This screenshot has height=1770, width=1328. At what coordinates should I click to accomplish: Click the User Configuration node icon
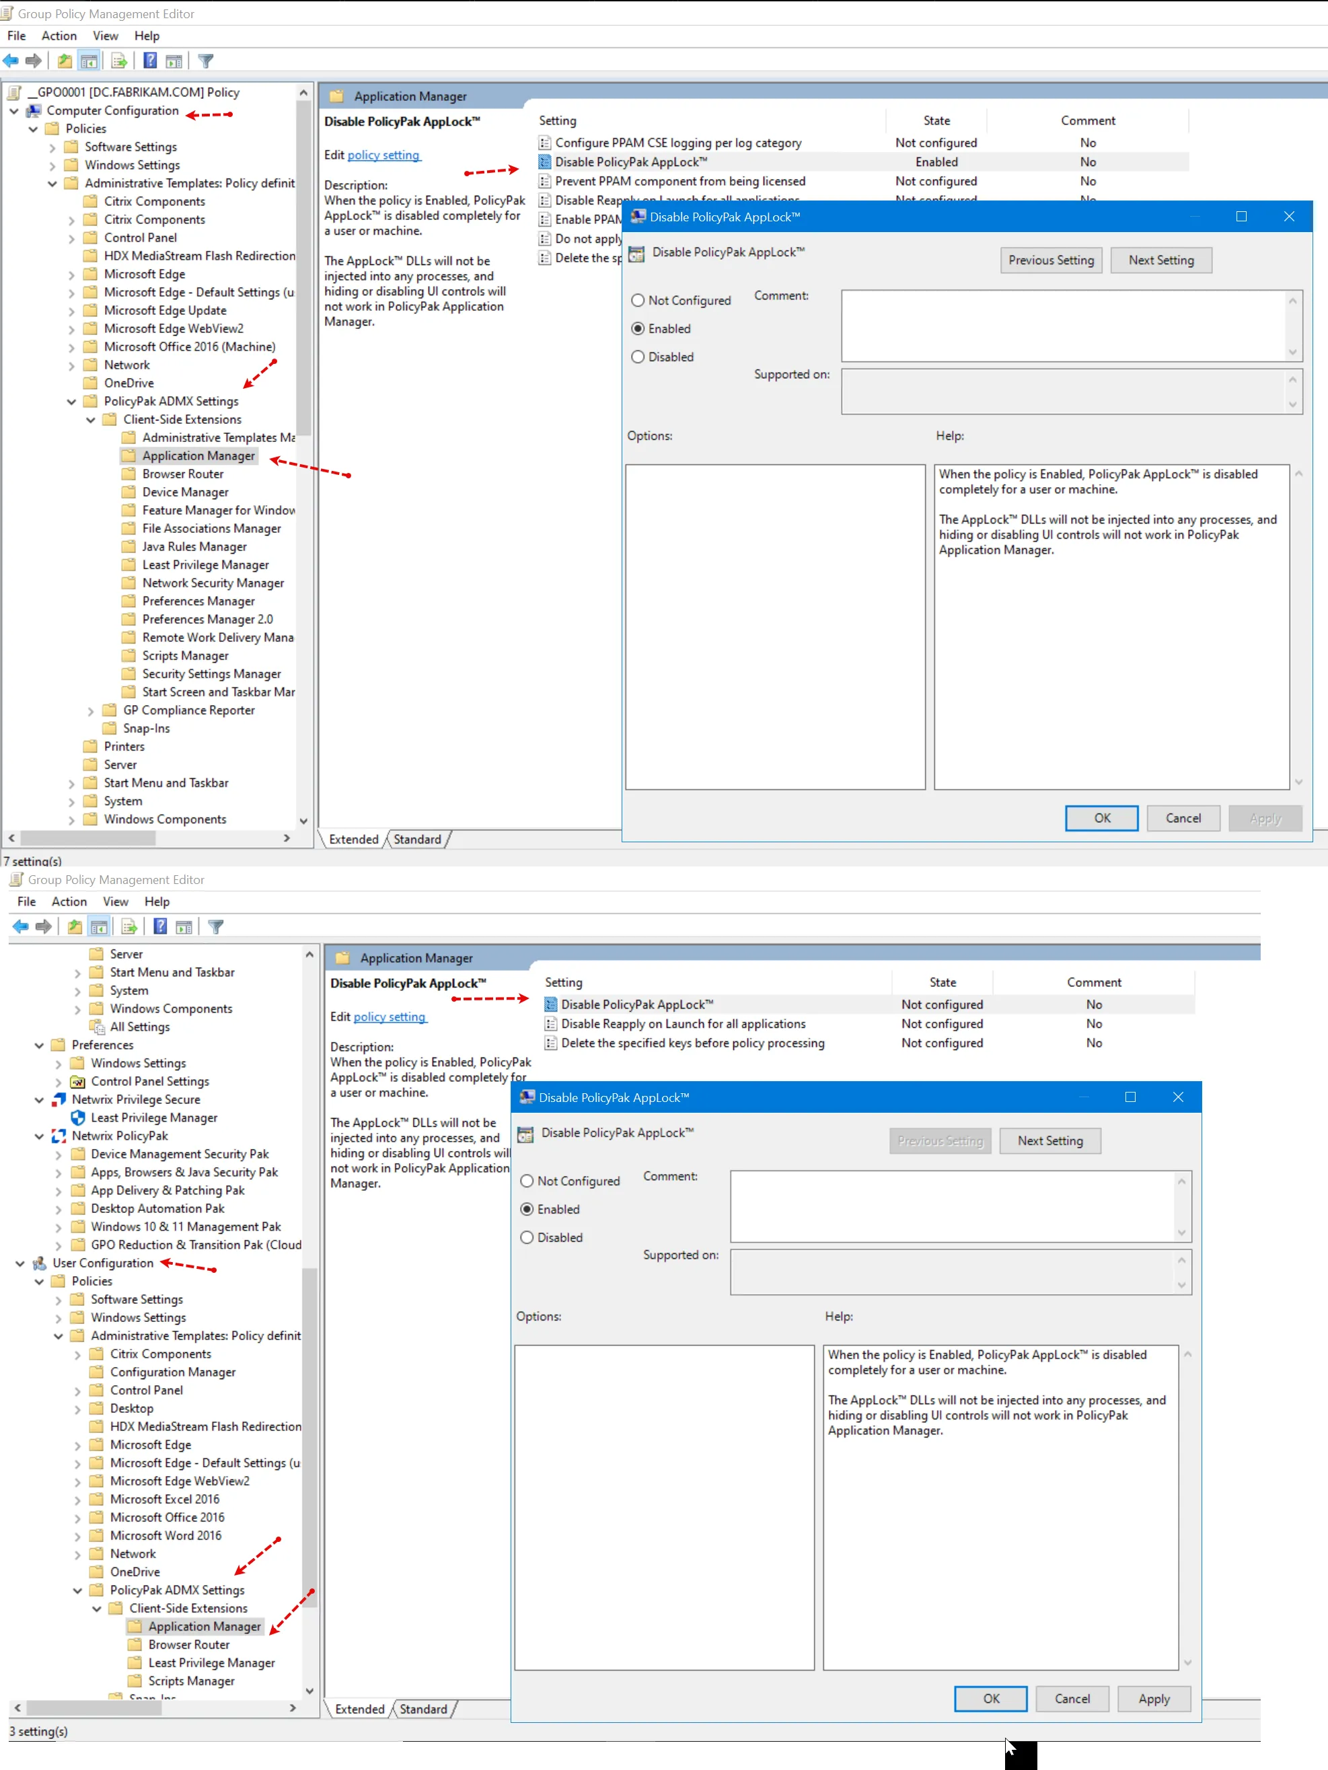[x=39, y=1263]
